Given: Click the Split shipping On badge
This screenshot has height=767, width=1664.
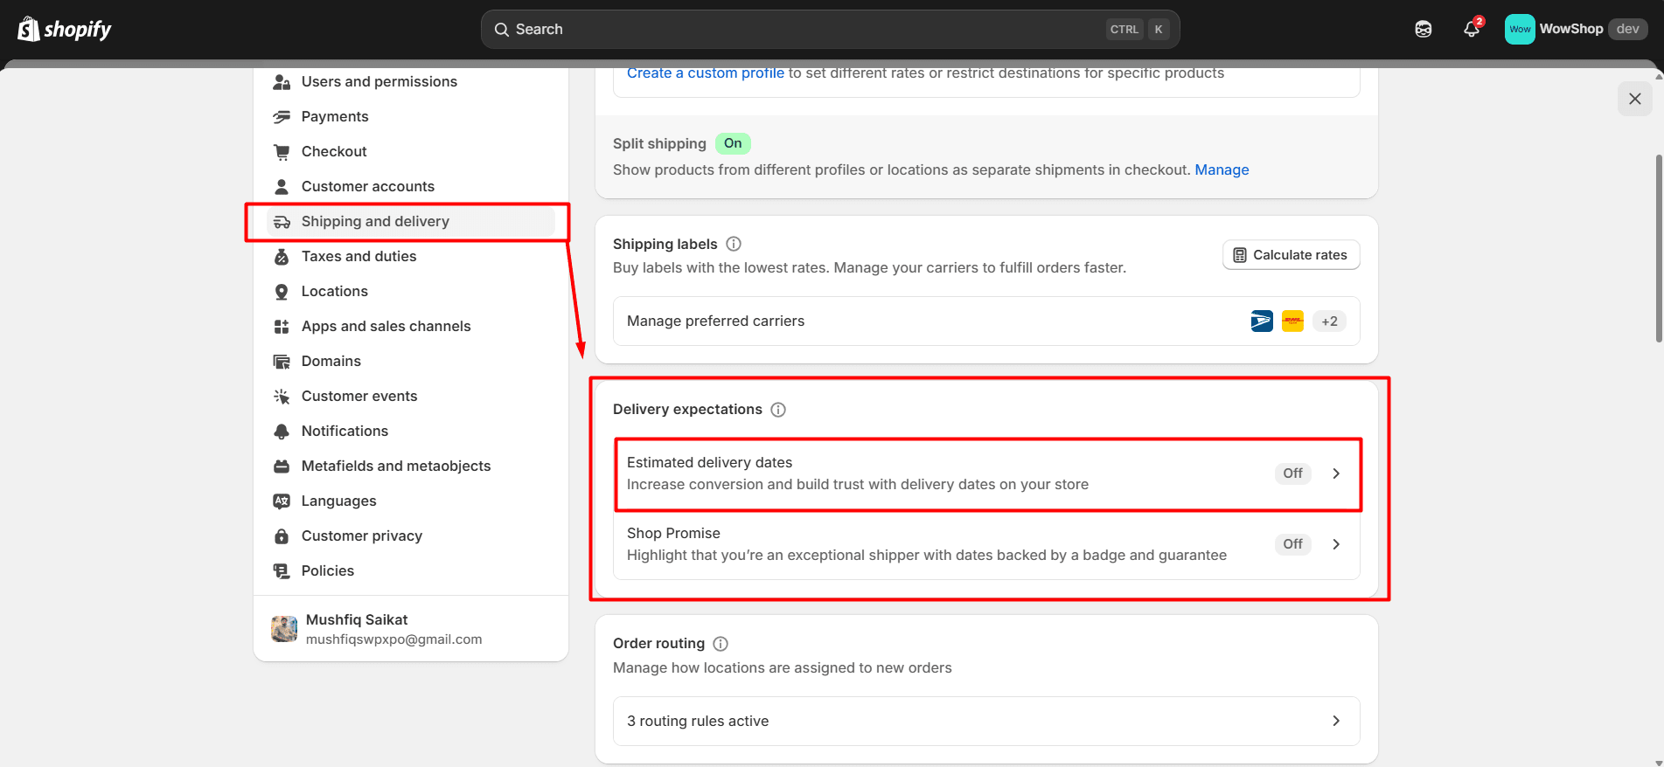Looking at the screenshot, I should click(733, 143).
